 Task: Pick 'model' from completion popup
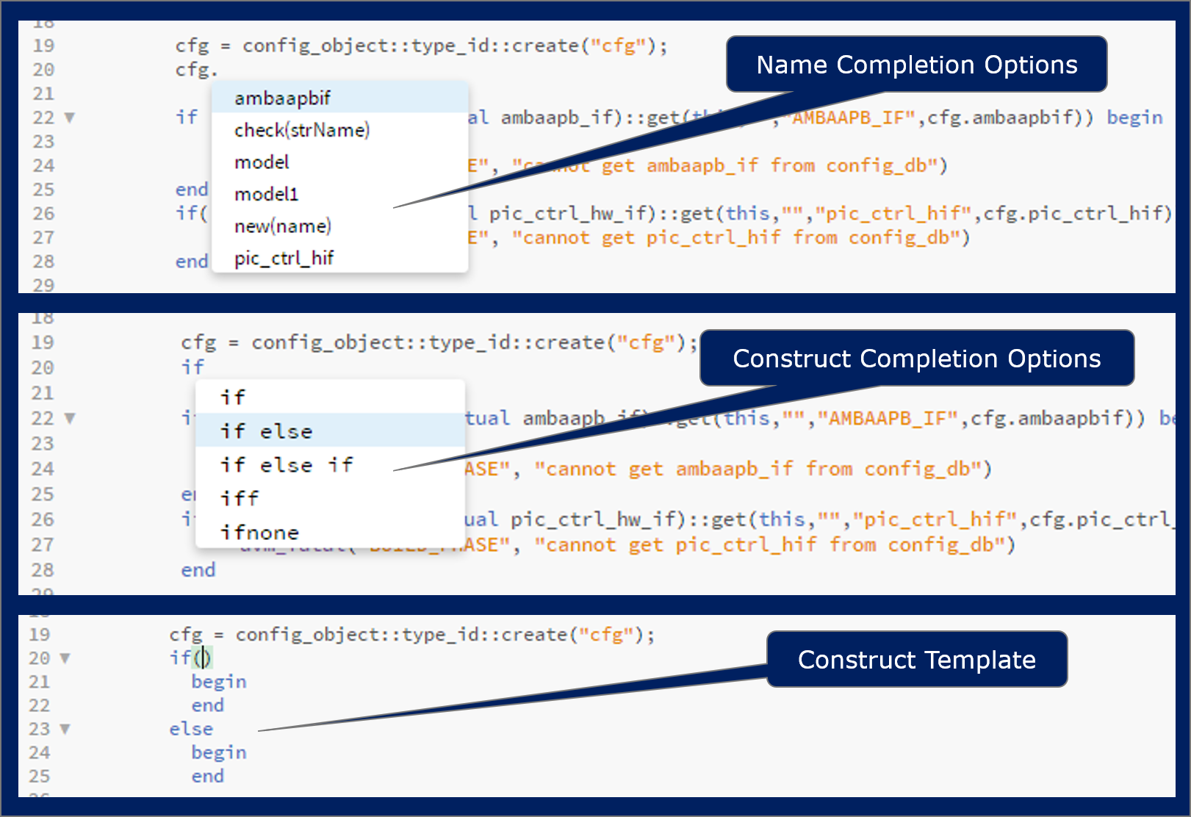point(339,162)
